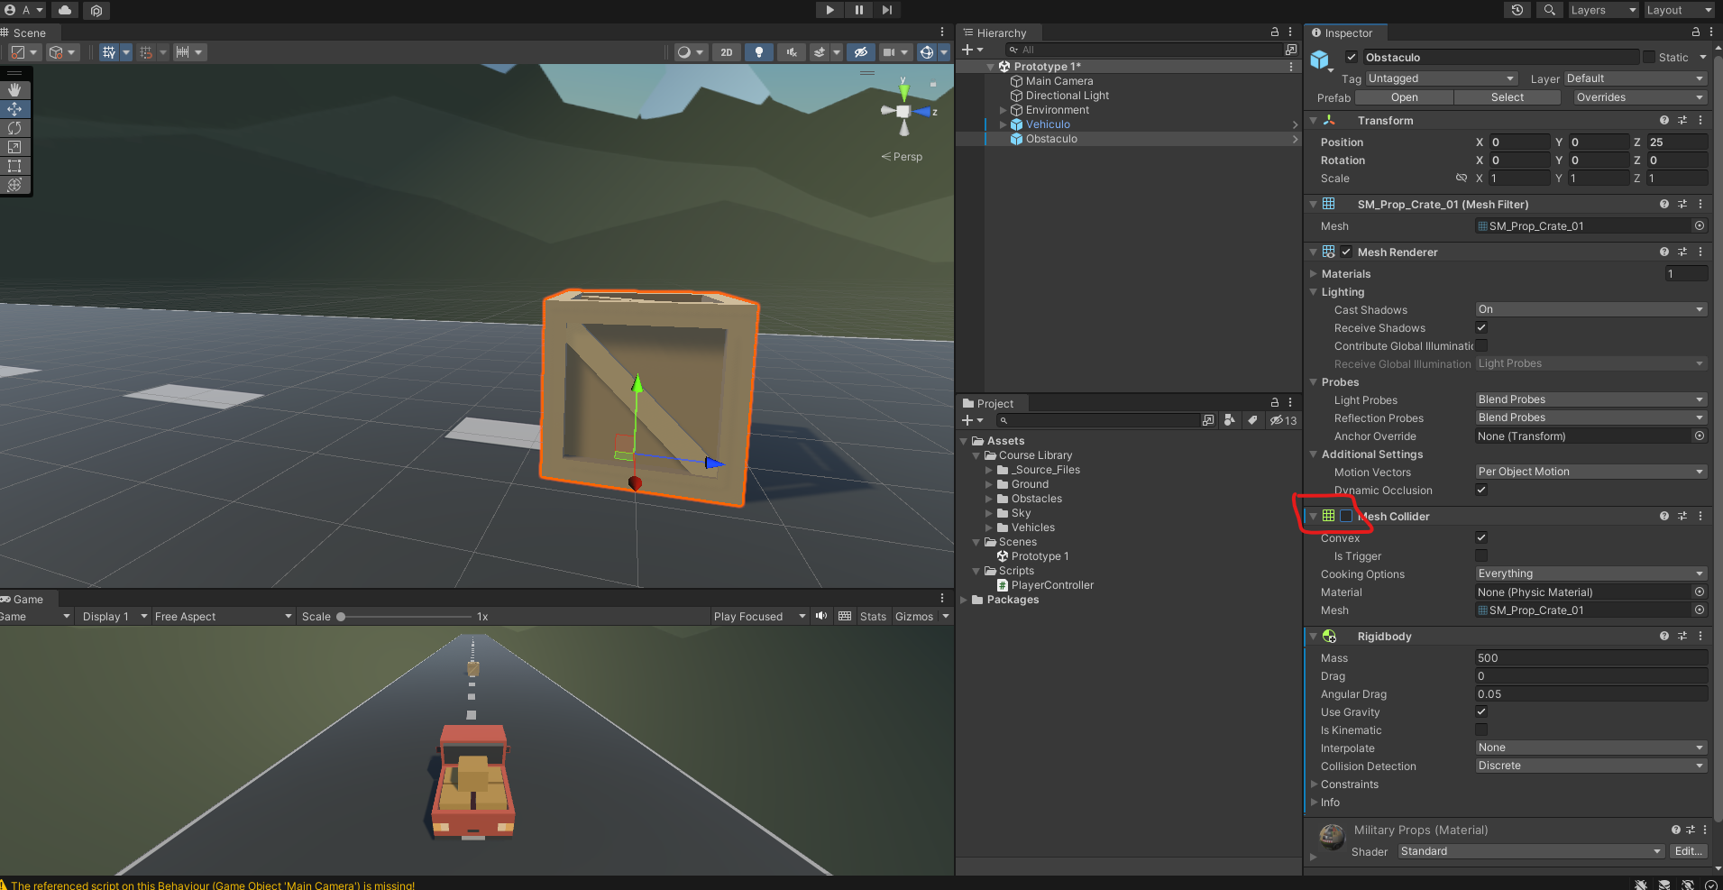Viewport: 1723px width, 890px height.
Task: Select the Hand view tool
Action: pyautogui.click(x=14, y=90)
